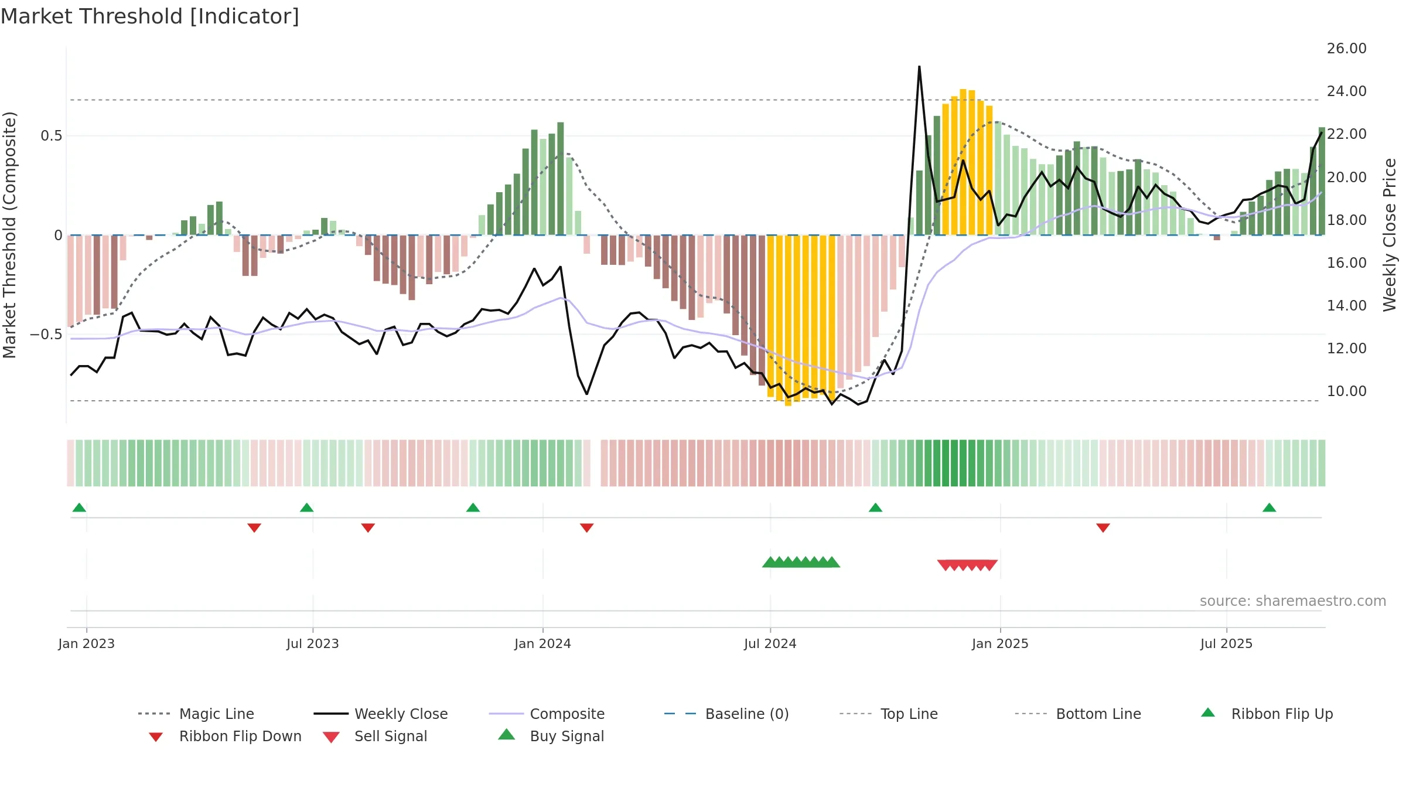Click the 20.00 price axis label
Image resolution: width=1406 pixels, height=791 pixels.
pyautogui.click(x=1346, y=177)
